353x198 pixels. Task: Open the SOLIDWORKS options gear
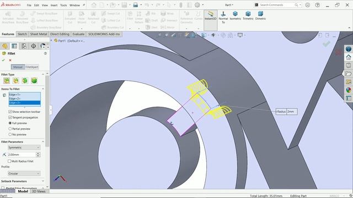pos(197,5)
